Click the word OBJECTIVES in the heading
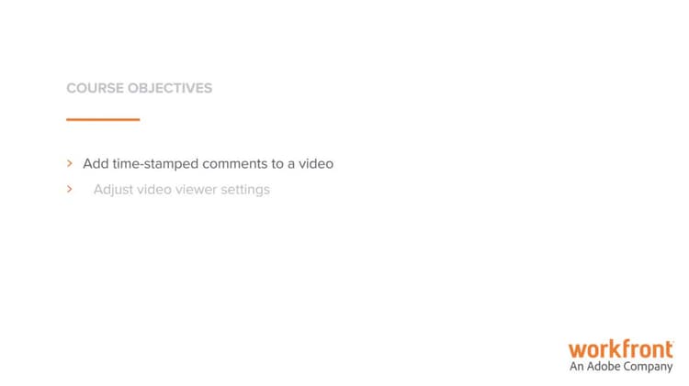 [x=170, y=88]
